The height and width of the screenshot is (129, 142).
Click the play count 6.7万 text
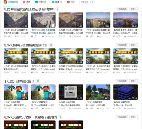pyautogui.click(x=118, y=36)
